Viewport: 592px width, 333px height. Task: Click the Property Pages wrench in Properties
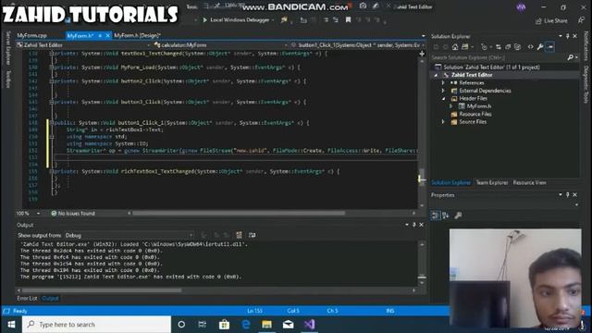(x=458, y=216)
